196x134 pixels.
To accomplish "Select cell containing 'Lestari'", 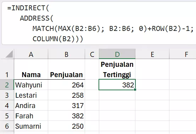I will [31, 95].
